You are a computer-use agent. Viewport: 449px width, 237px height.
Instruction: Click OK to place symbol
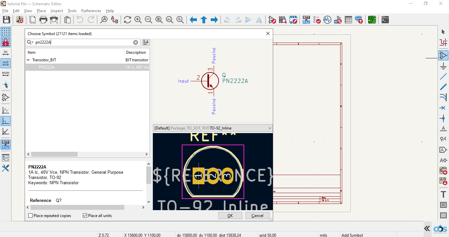click(230, 215)
